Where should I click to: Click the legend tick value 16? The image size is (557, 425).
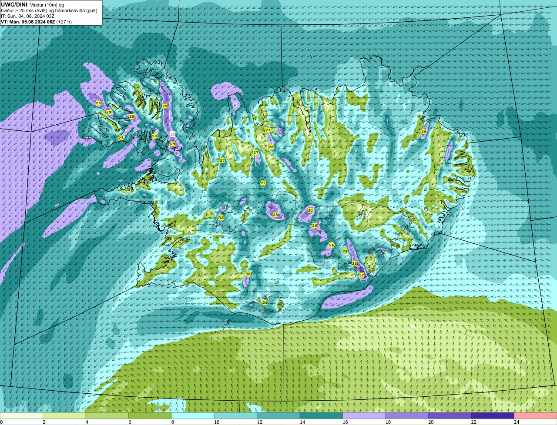click(x=345, y=422)
